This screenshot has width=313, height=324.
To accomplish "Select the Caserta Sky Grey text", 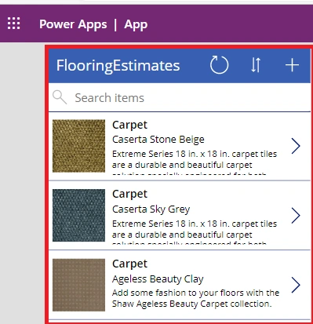I will click(151, 209).
